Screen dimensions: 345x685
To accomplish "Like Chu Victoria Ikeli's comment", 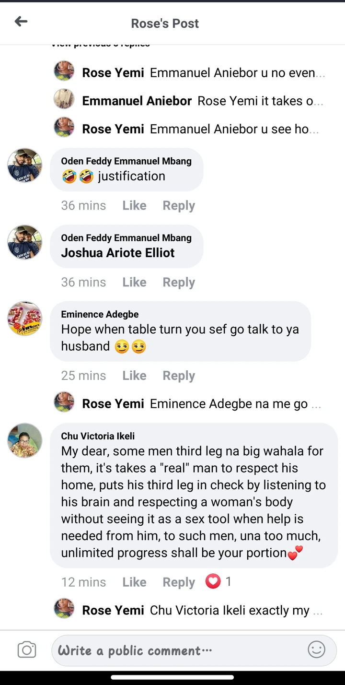I will 134,582.
